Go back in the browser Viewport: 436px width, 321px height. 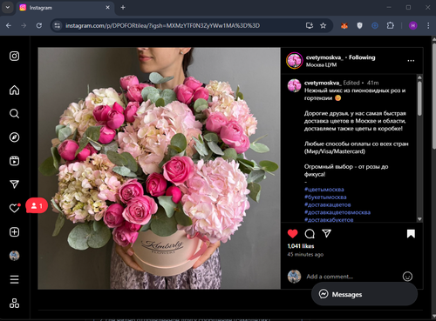[x=9, y=26]
